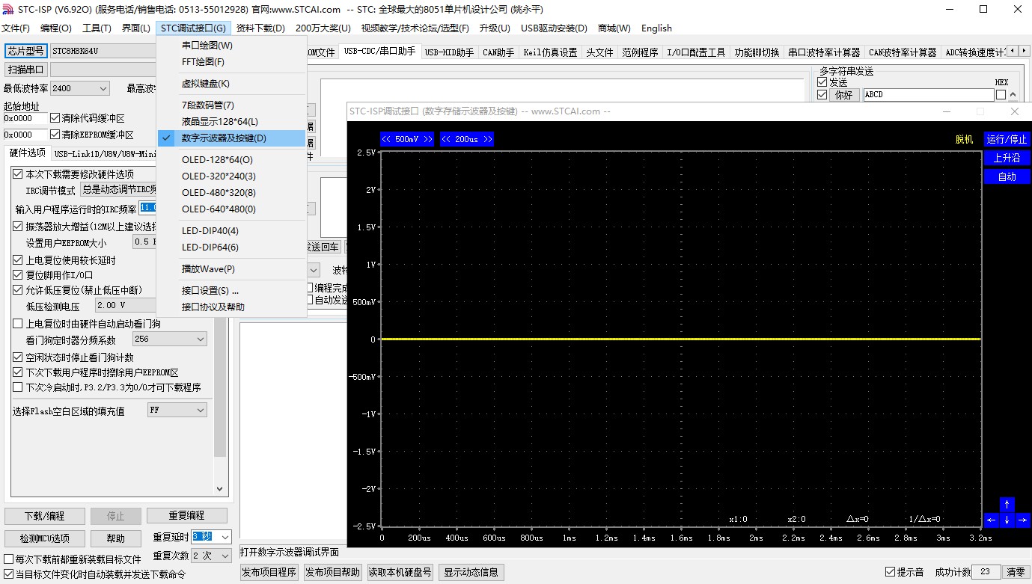Open the 文件(F) menu

click(x=16, y=28)
